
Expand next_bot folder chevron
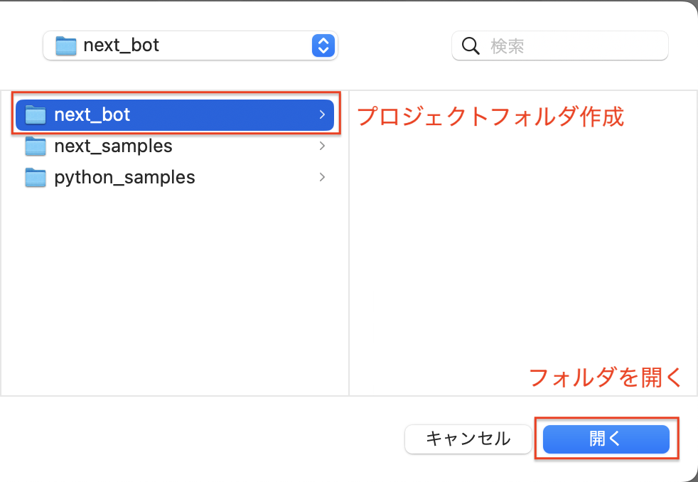[322, 115]
